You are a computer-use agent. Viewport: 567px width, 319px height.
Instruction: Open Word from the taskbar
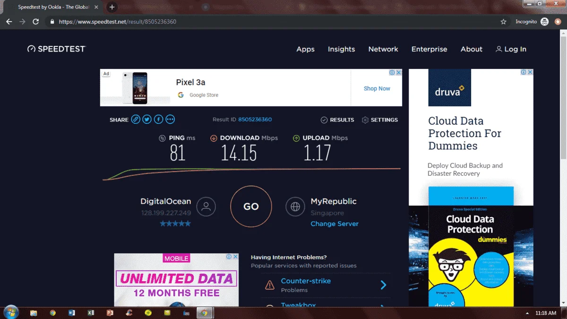(72, 313)
